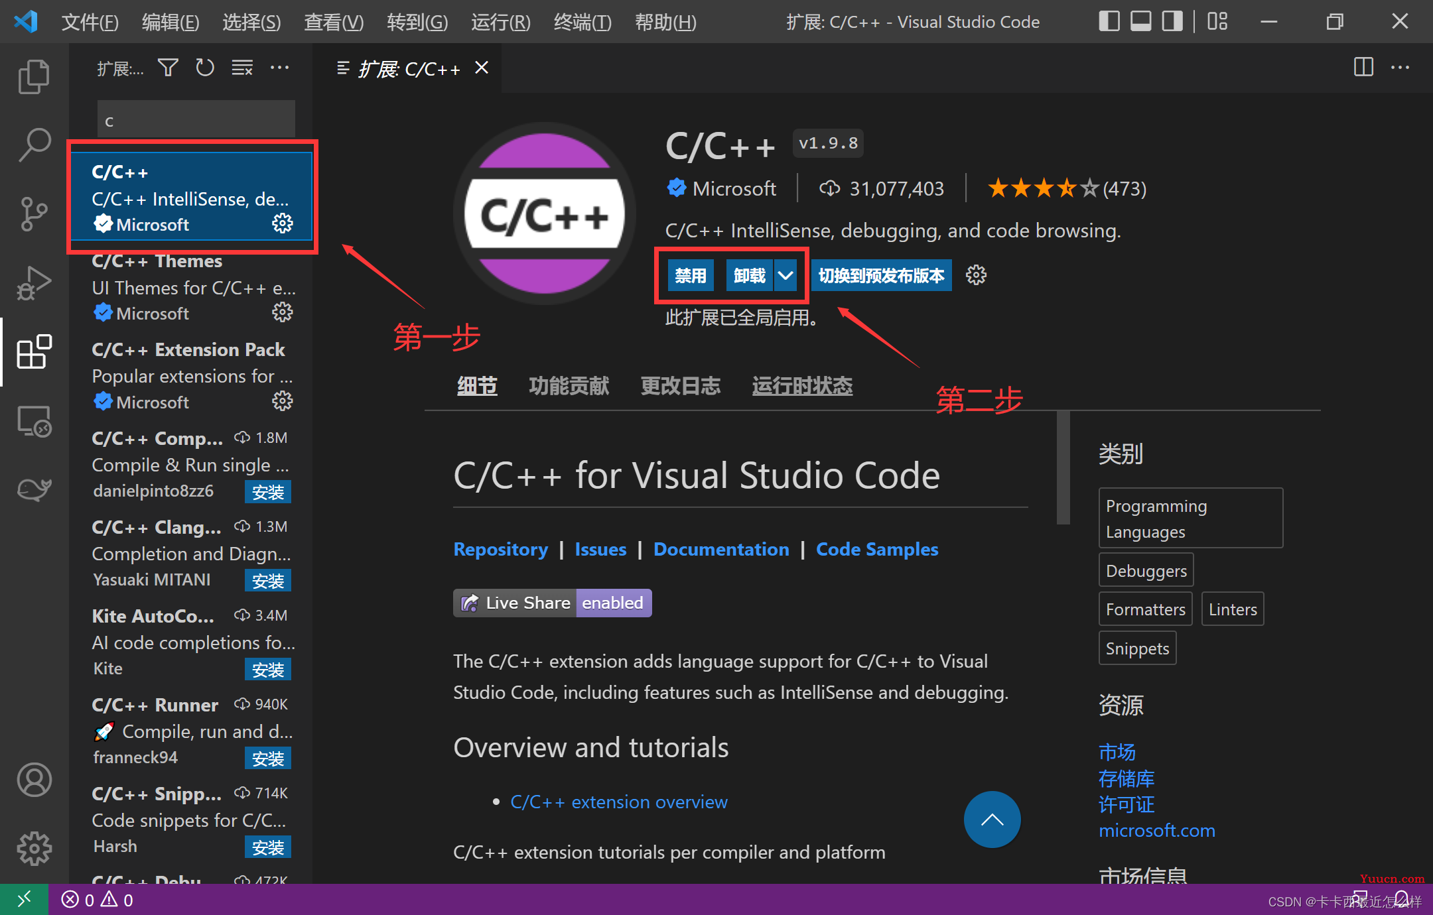Click the star rating (473)

tap(1067, 188)
